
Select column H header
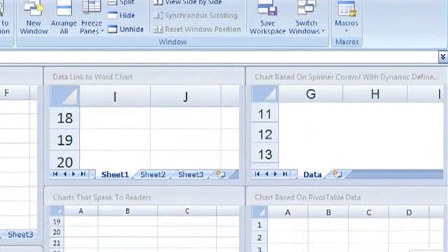pos(375,94)
